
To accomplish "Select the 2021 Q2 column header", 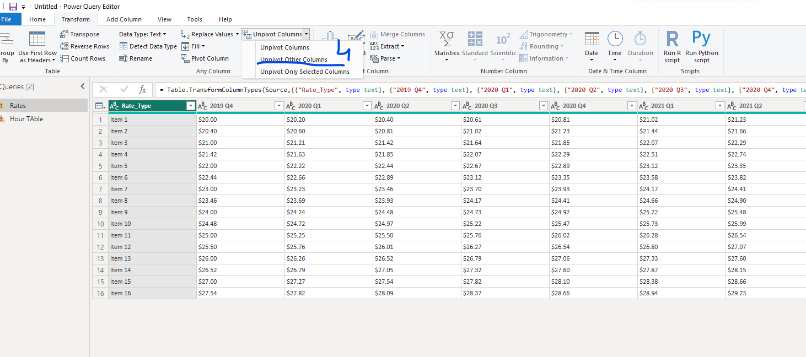I will click(766, 106).
